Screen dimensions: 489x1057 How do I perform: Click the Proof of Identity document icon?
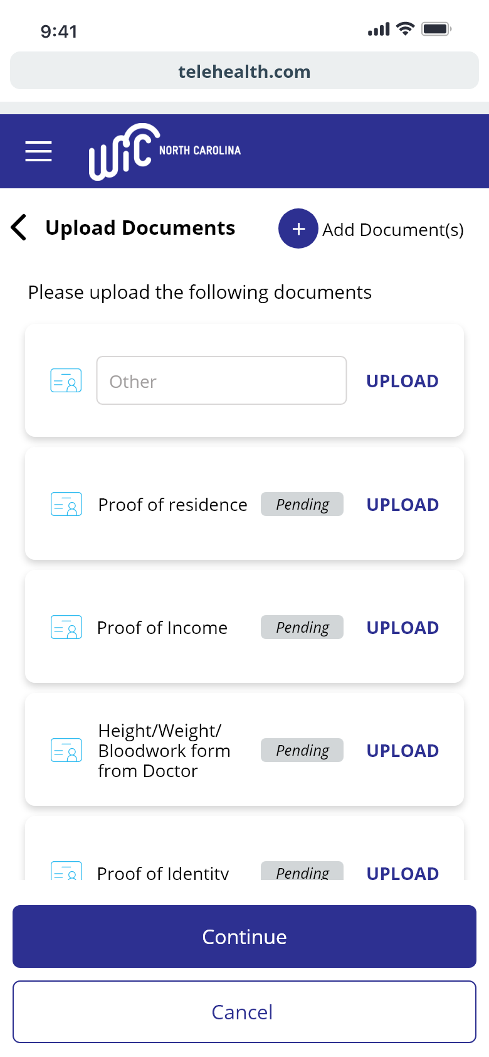click(x=66, y=871)
